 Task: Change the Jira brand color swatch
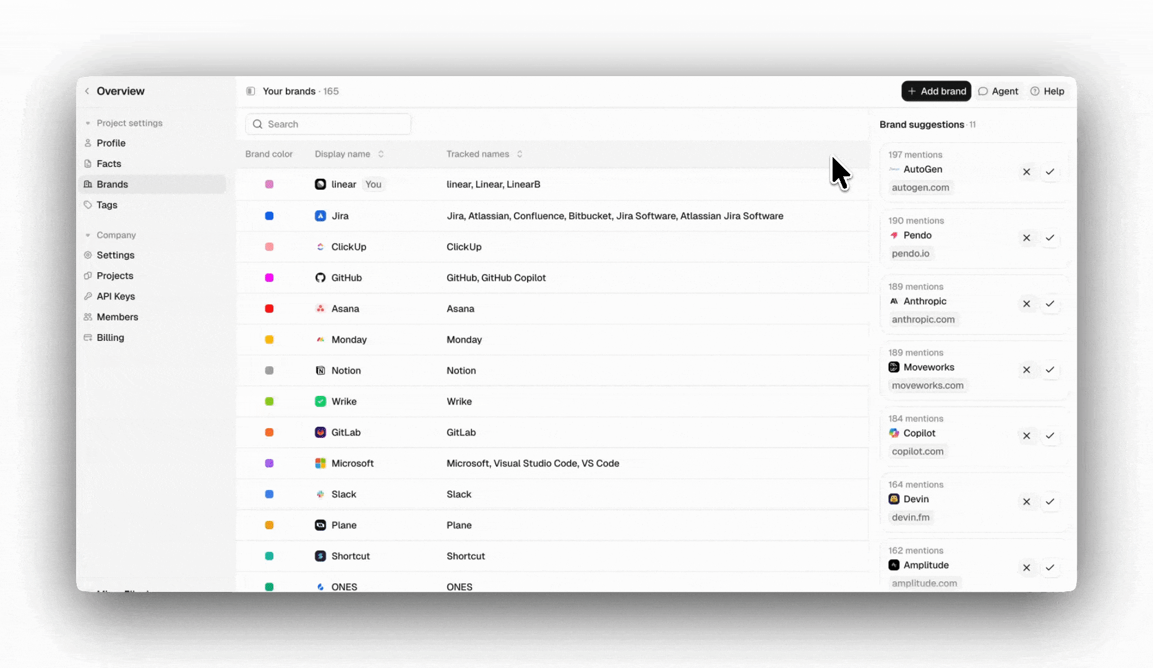(269, 216)
